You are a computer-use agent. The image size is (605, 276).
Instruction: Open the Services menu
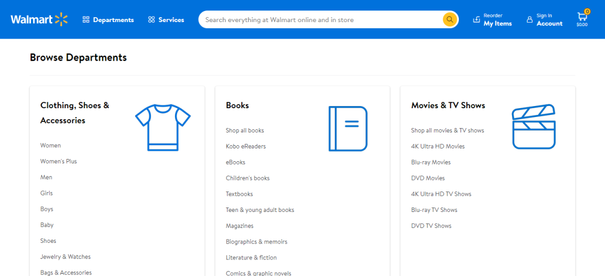(166, 20)
